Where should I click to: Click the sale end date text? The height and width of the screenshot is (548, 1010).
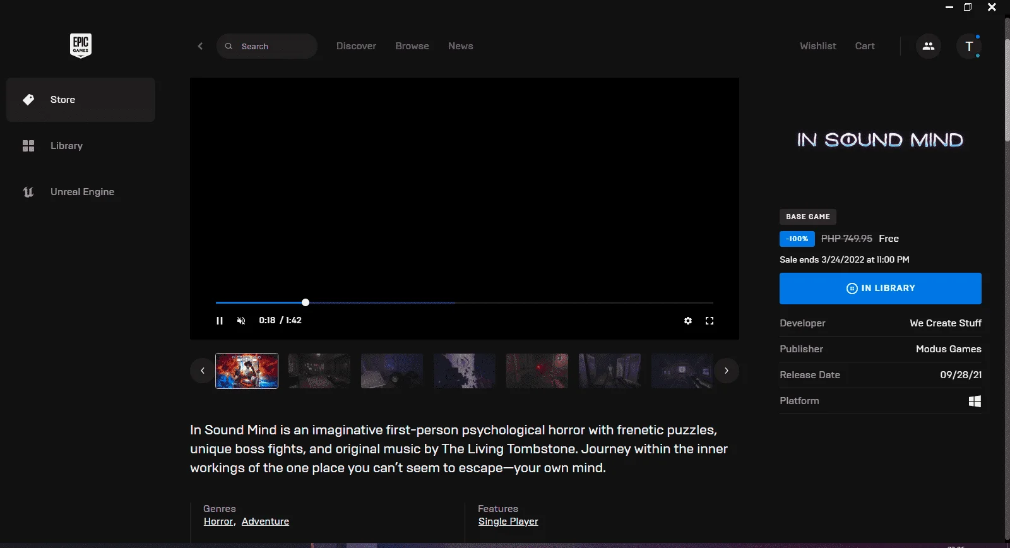(x=845, y=259)
